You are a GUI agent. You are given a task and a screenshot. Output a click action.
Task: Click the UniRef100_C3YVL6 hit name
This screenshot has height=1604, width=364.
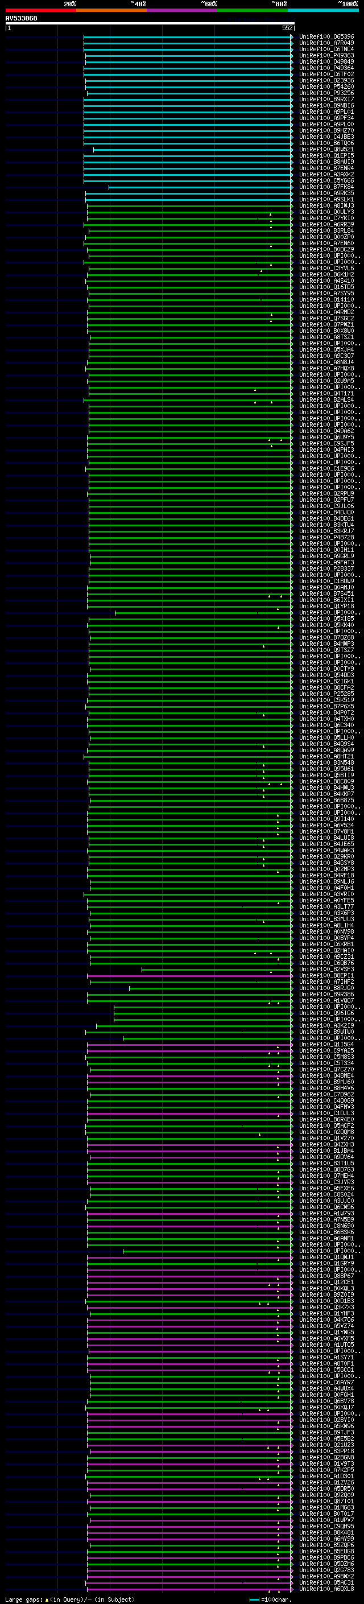326,268
